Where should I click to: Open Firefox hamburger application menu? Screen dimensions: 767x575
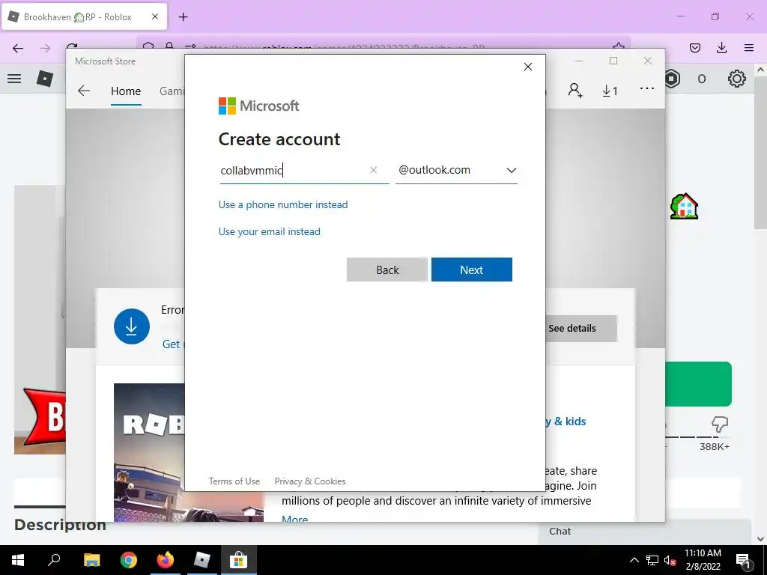point(749,48)
